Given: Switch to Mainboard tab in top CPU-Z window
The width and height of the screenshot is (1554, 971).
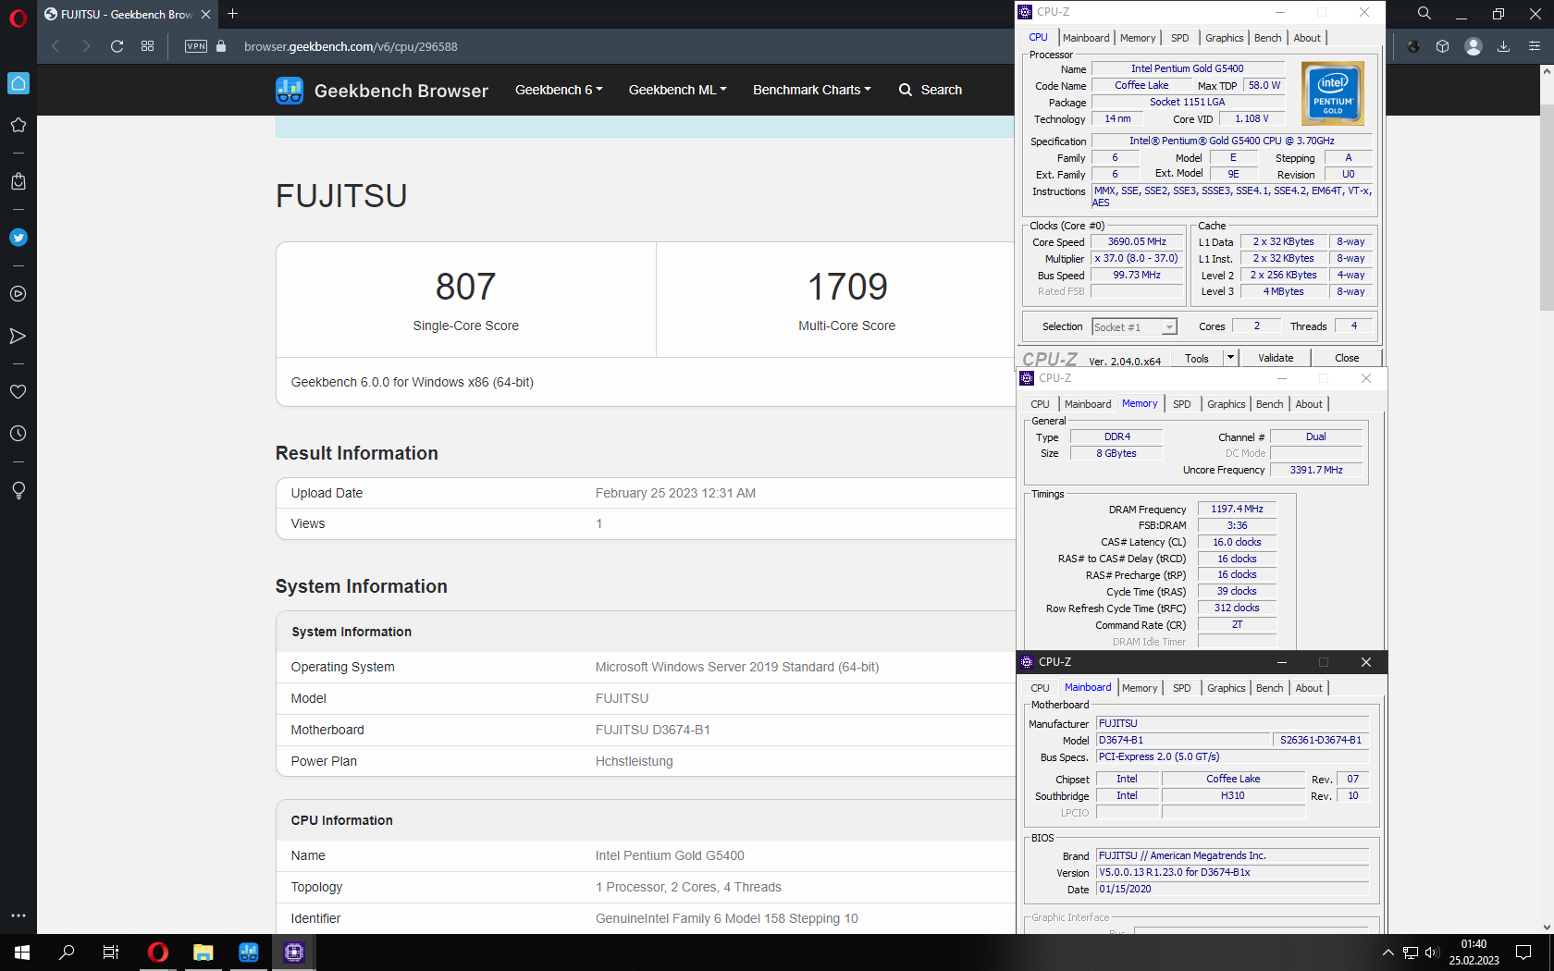Looking at the screenshot, I should 1086,38.
